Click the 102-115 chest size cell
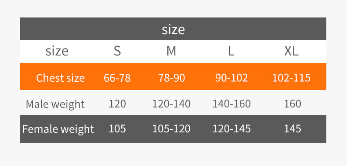Screen dimensions: 347x166 click(x=291, y=78)
